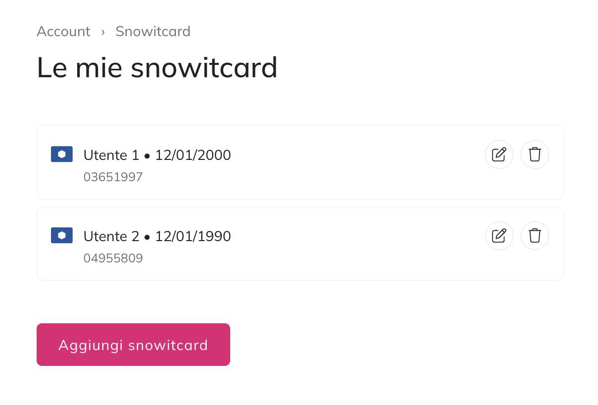Click the bullet separator in Utente 2 row
Screen dimensions: 598x405
click(x=147, y=237)
